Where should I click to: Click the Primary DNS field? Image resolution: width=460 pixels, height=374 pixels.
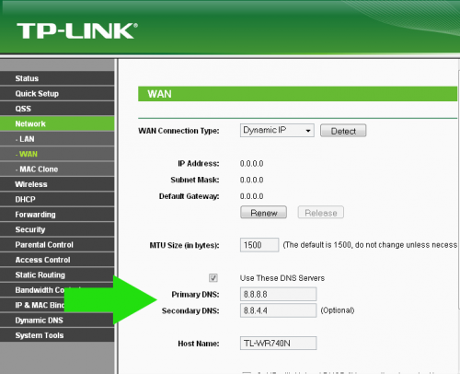[x=278, y=294]
